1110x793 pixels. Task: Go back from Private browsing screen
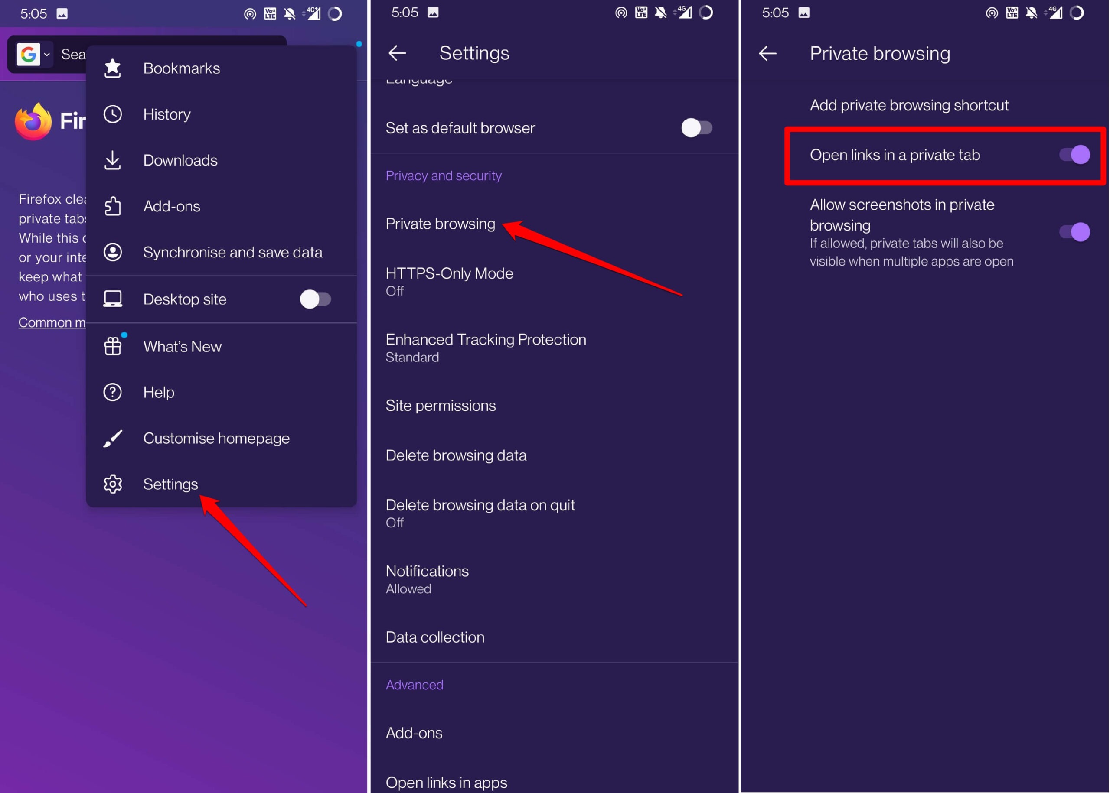click(767, 53)
